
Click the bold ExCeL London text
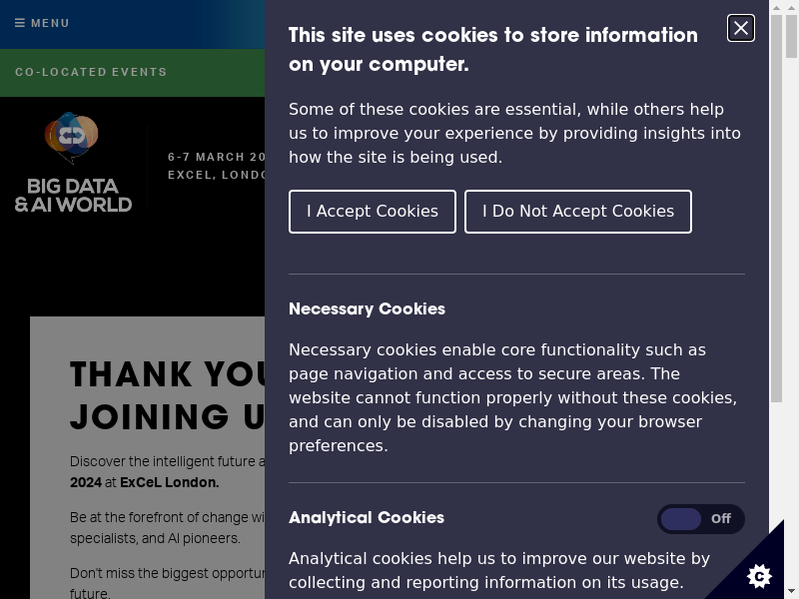coord(170,482)
